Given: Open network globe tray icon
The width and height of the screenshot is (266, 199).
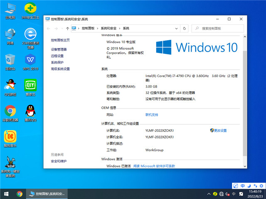Looking at the screenshot, I should 222,194.
